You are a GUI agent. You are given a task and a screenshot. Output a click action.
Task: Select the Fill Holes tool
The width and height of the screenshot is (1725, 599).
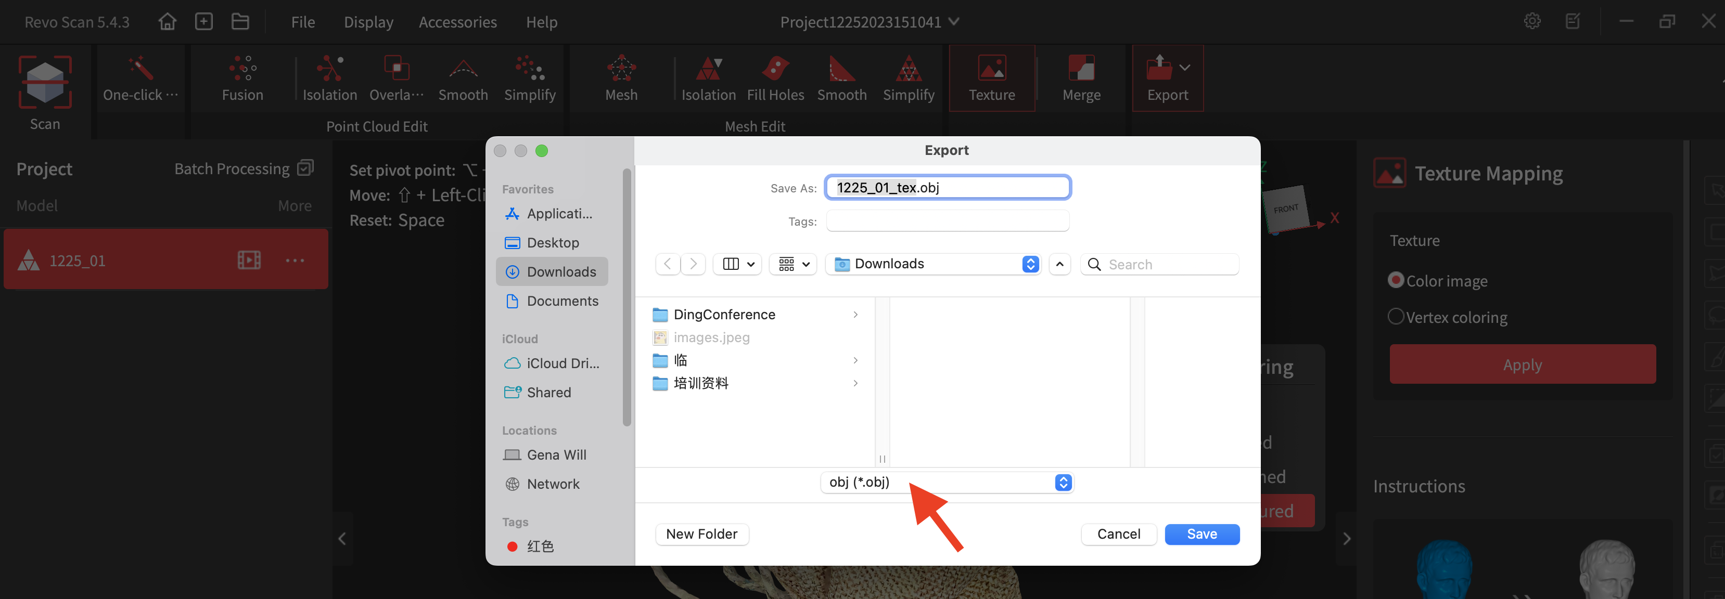pos(775,70)
